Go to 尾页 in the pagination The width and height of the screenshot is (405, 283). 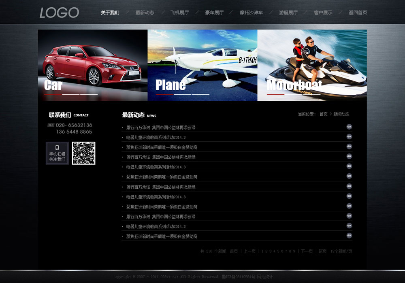[x=322, y=251]
